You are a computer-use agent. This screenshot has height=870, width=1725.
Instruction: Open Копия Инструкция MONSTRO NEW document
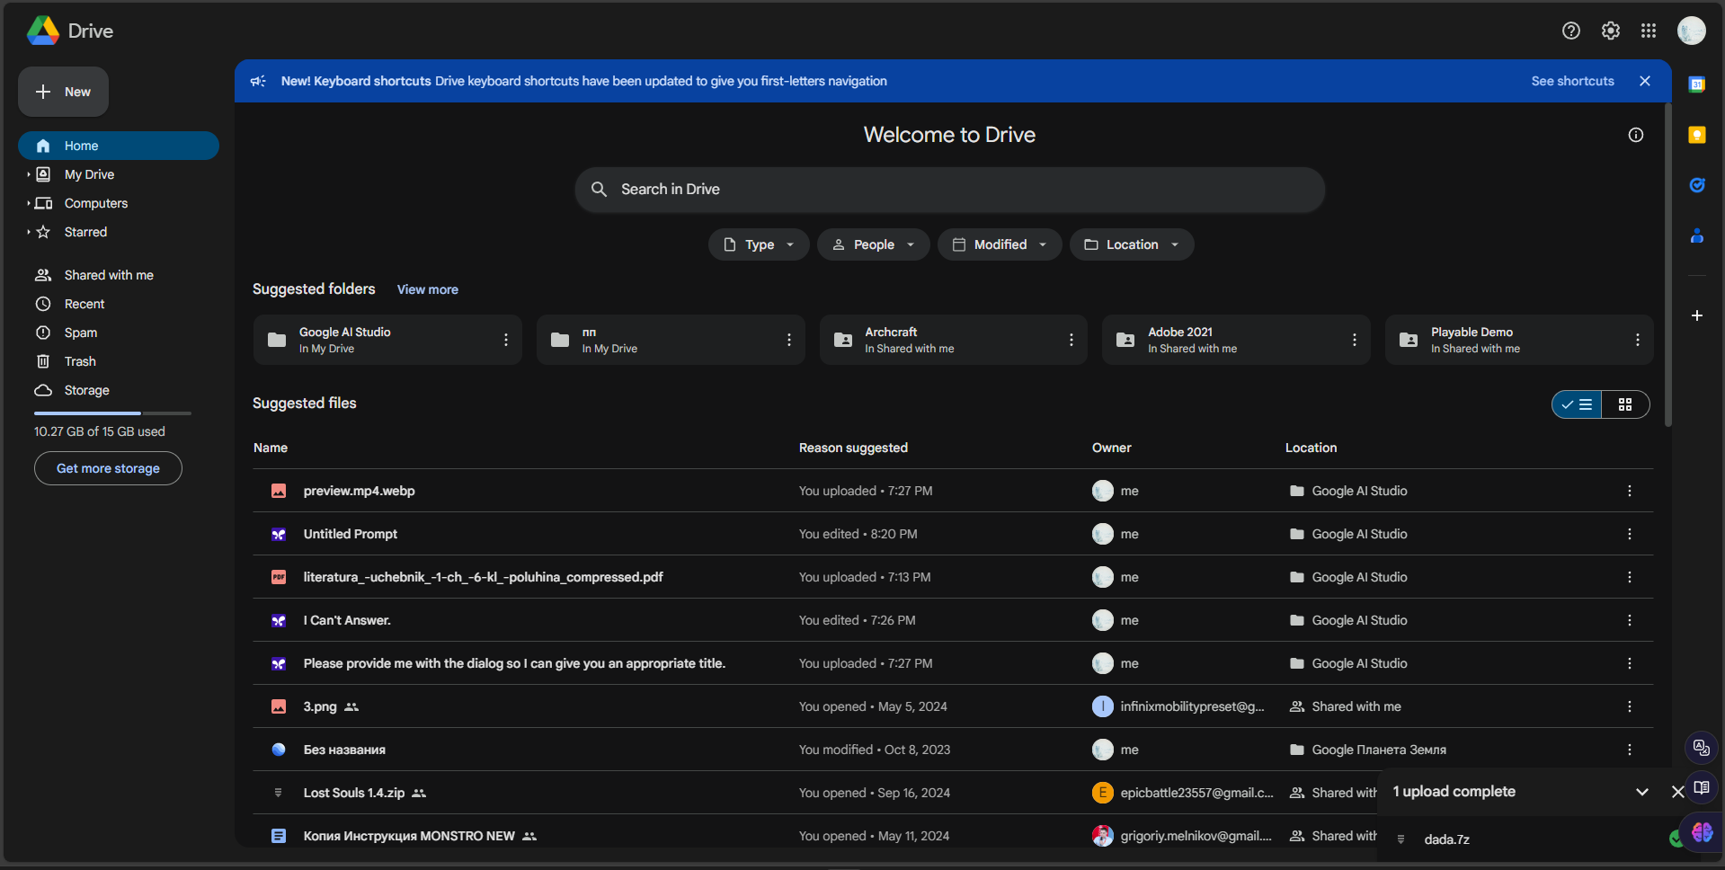click(953, 836)
